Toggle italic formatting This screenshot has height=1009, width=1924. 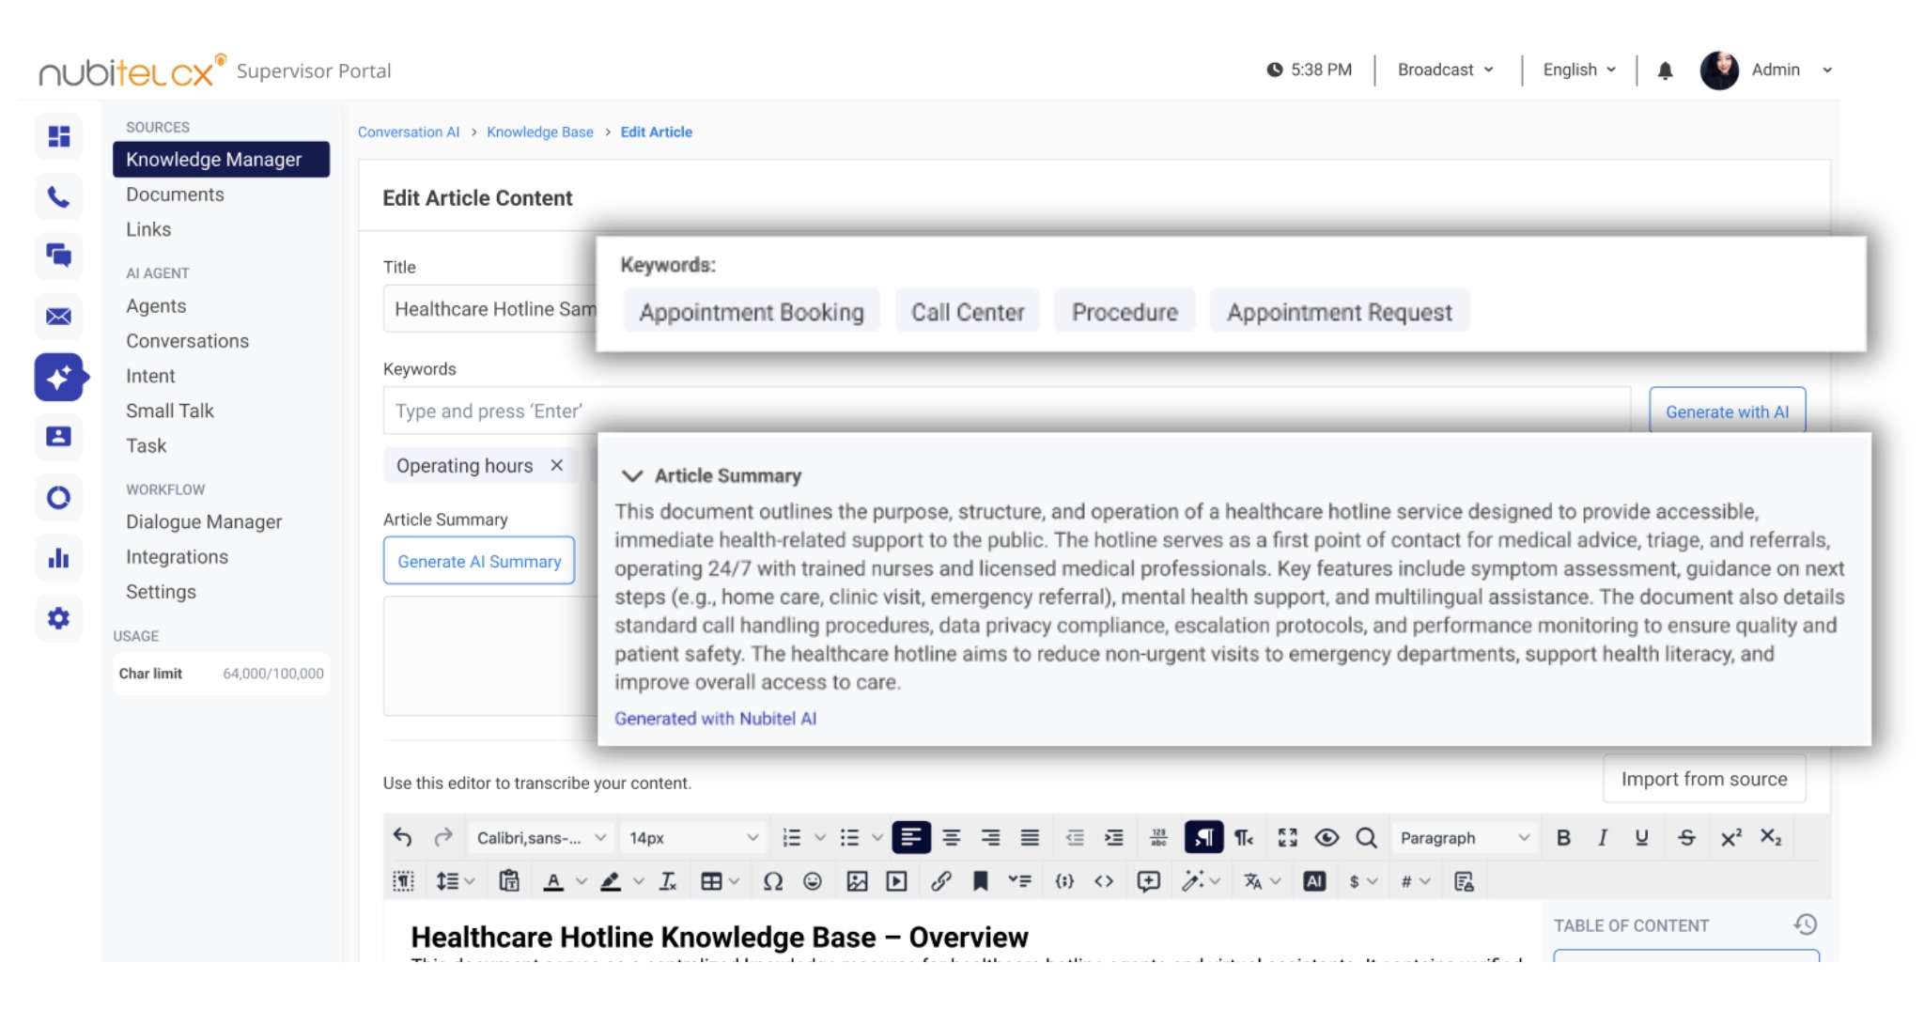coord(1603,837)
